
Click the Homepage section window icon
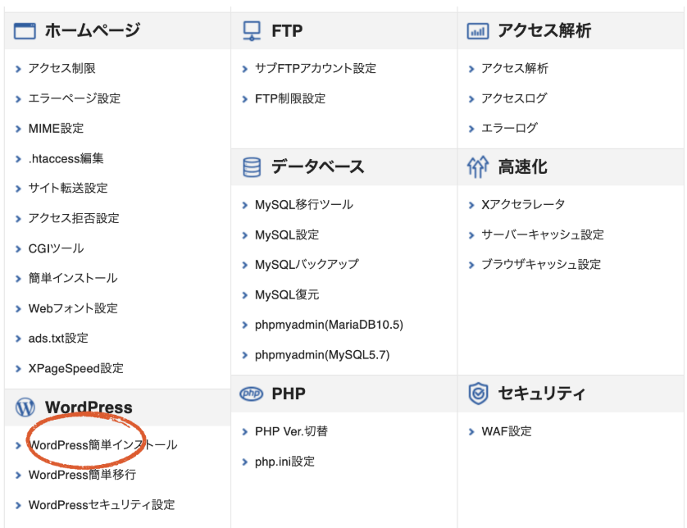25,31
